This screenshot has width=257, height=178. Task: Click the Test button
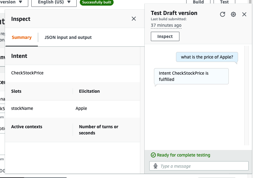pos(224,2)
